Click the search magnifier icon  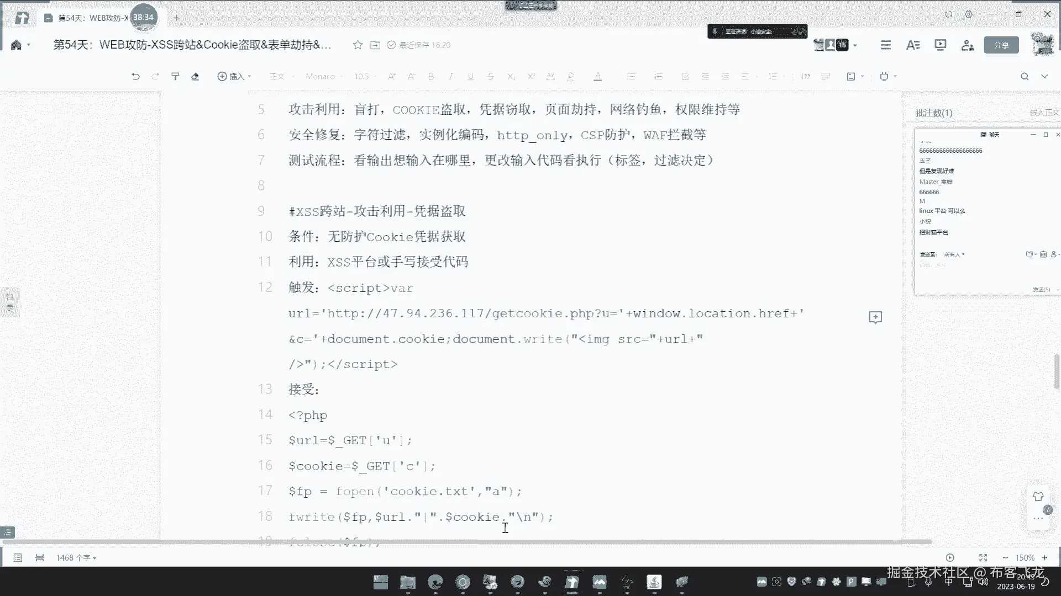(x=1024, y=77)
